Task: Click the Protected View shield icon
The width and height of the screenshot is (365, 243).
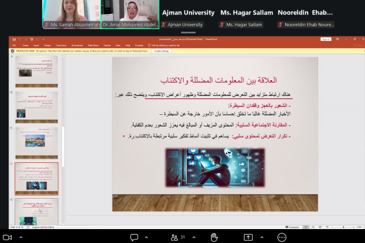Action: point(13,51)
